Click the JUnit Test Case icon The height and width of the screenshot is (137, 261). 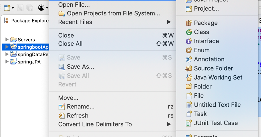tap(189, 123)
